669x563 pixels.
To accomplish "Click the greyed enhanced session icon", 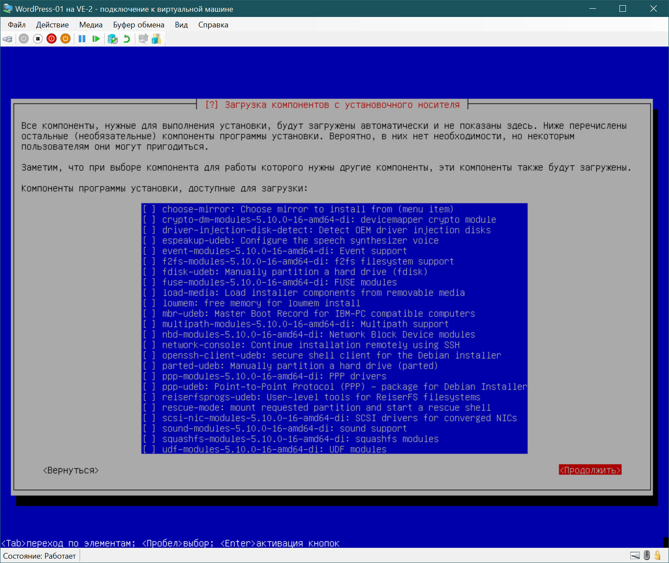I will [143, 39].
